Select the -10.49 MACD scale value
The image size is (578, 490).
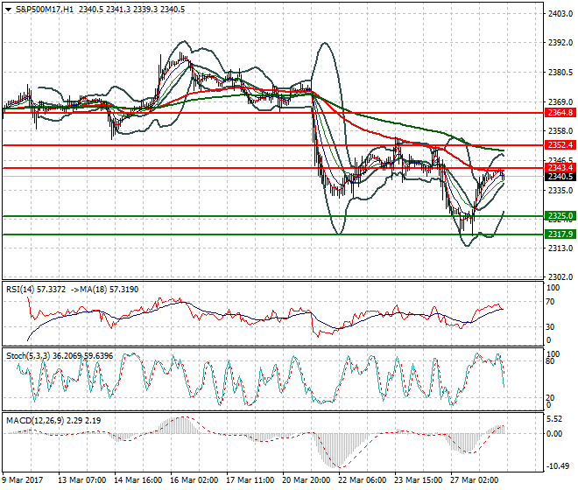coord(557,466)
